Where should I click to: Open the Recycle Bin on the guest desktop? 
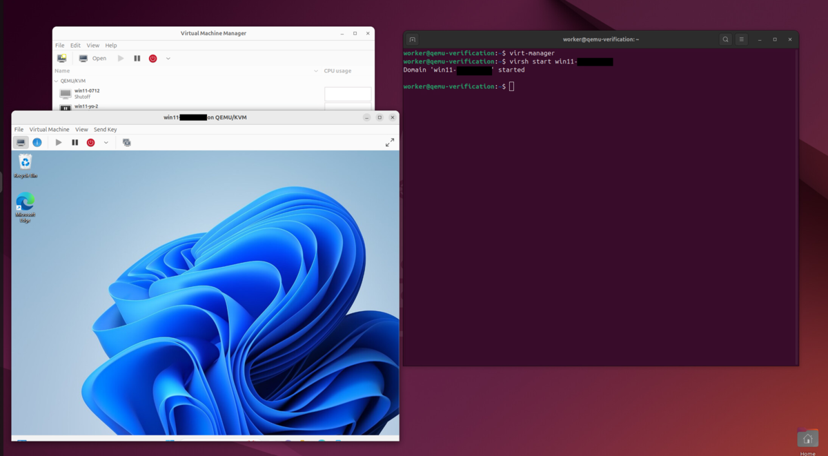coord(24,161)
